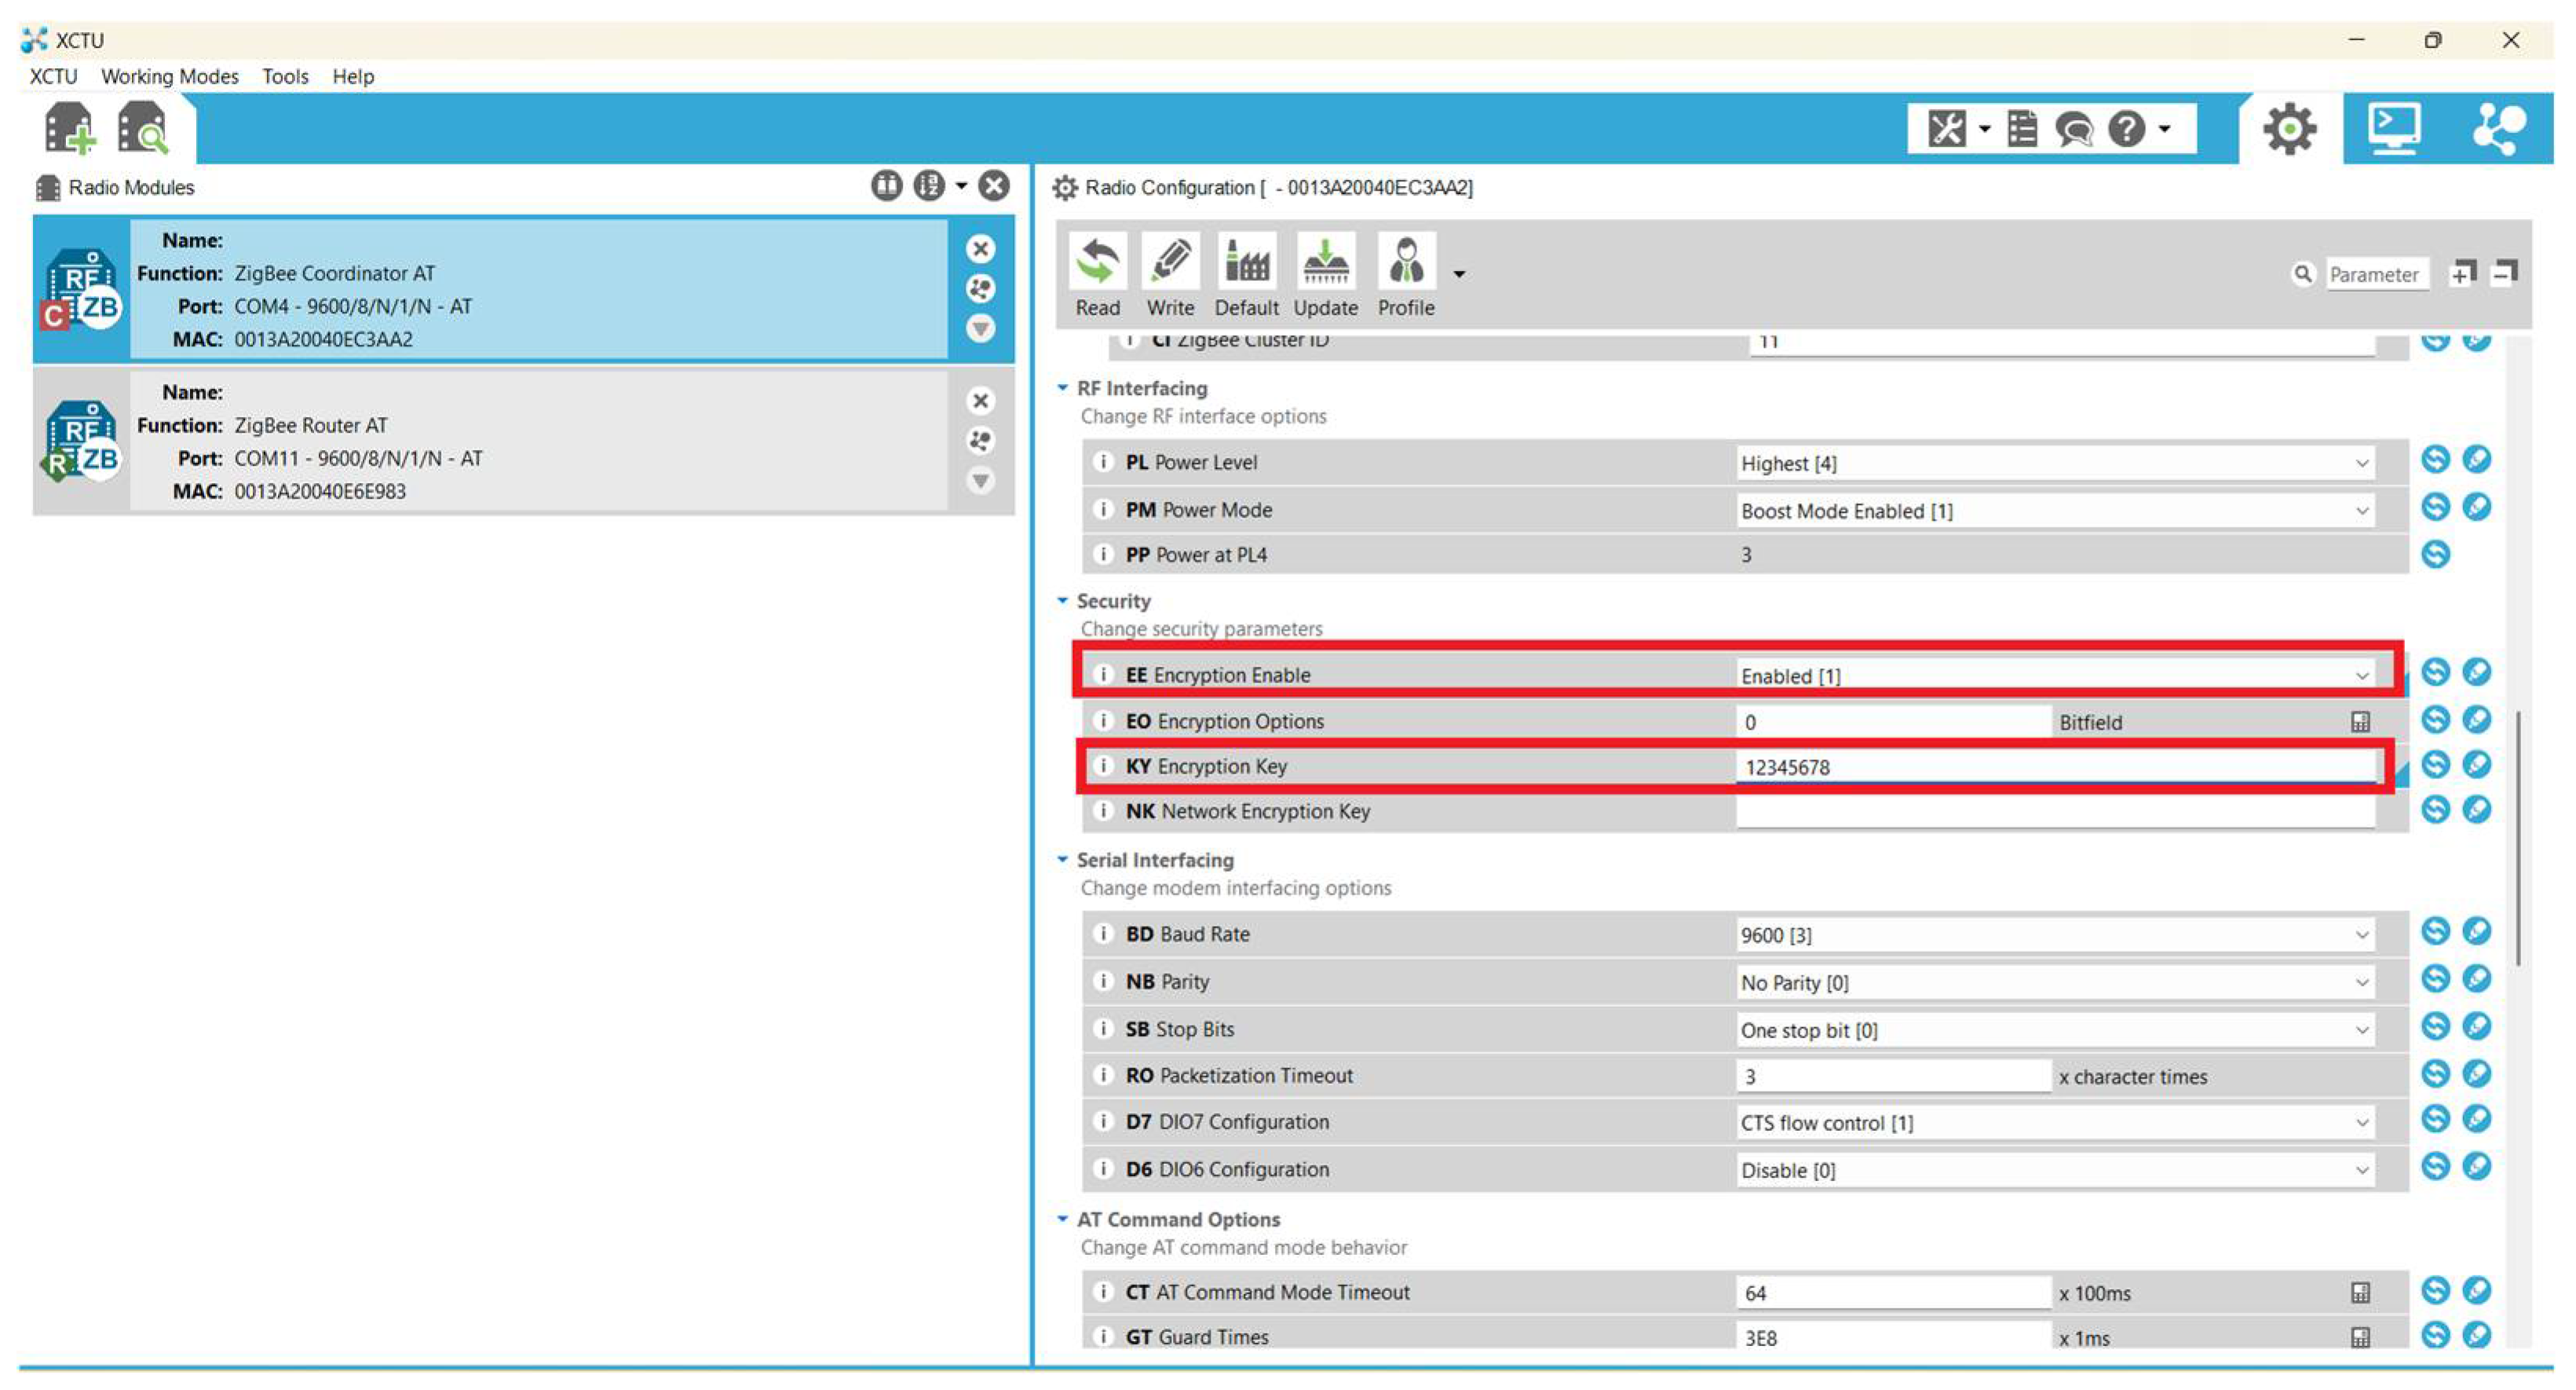Click the Add radio module icon
Image resolution: width=2576 pixels, height=1390 pixels.
point(69,129)
